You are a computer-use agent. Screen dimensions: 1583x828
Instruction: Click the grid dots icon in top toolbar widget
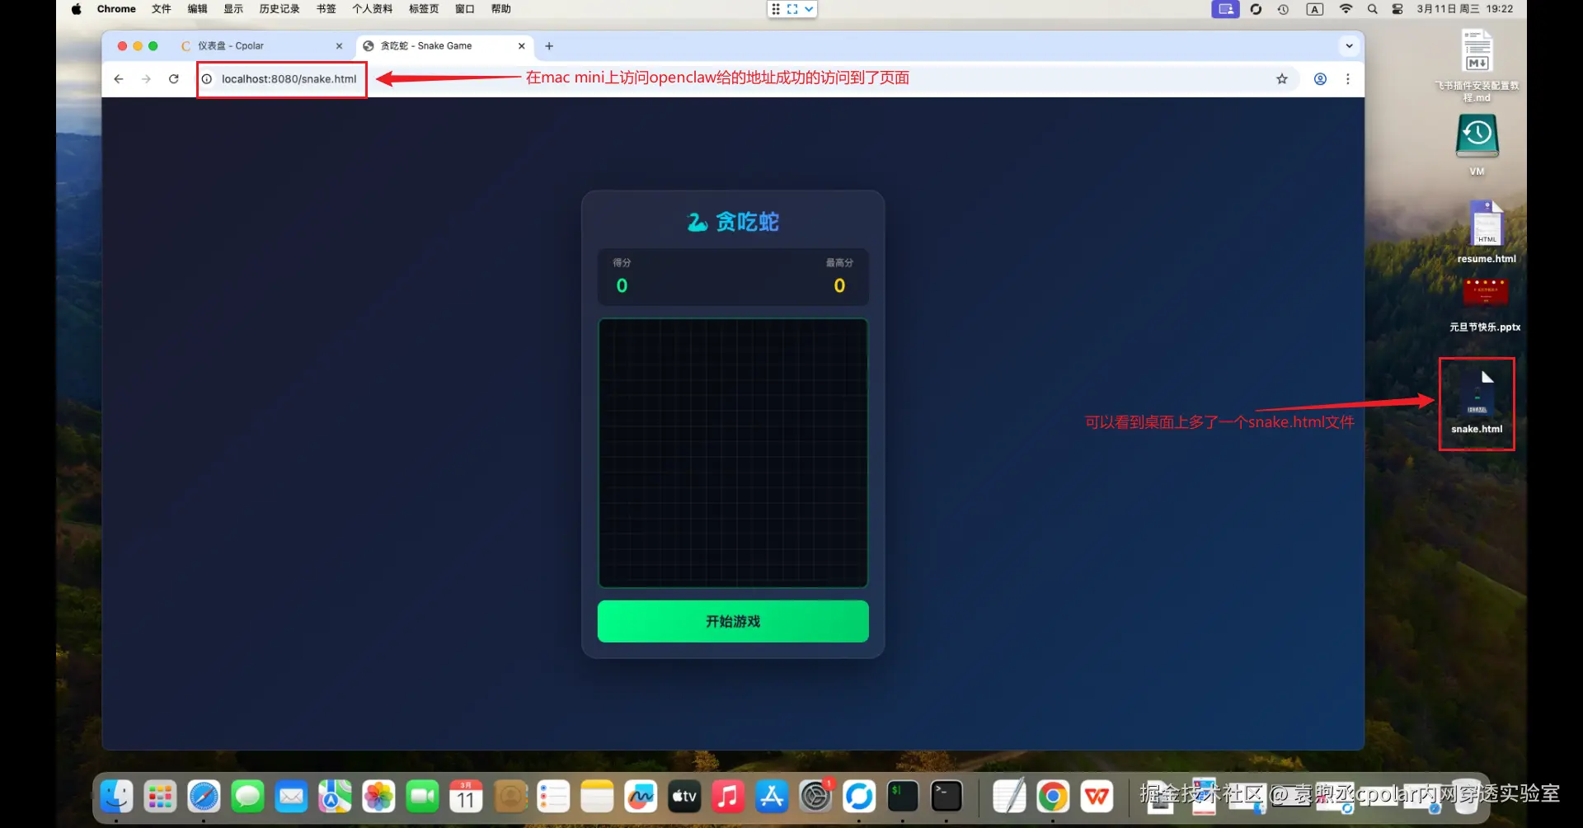776,9
